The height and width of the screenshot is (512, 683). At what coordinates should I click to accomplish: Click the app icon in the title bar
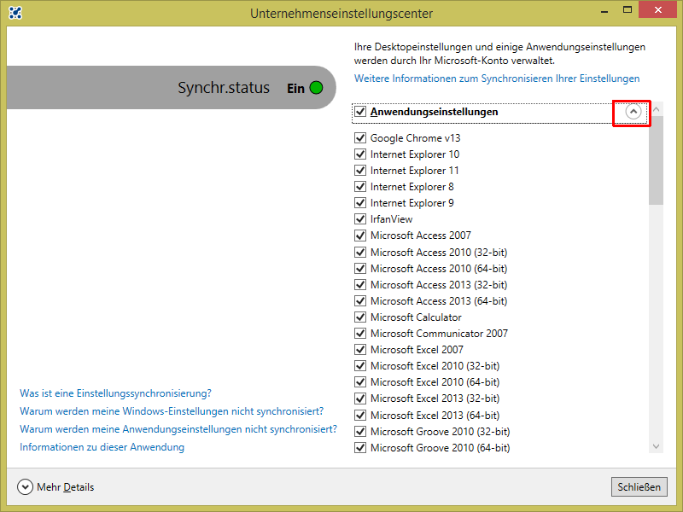click(x=15, y=13)
